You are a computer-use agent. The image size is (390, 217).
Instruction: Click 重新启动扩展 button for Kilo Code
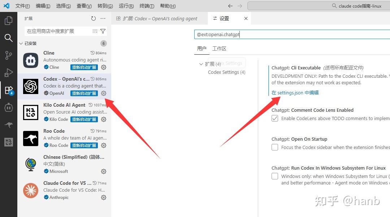coord(84,119)
